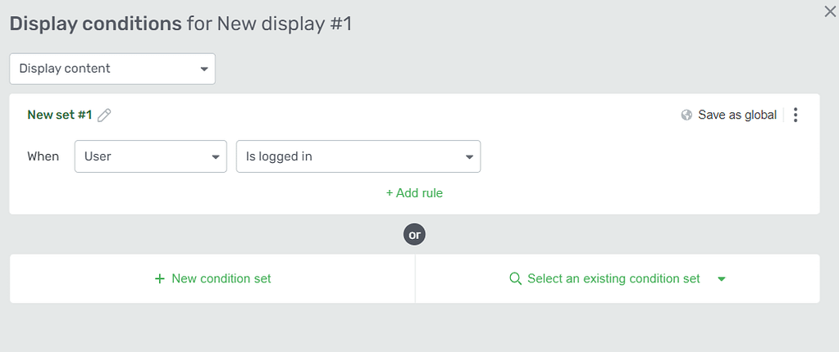Click the magnifier icon for existing condition sets

tap(515, 279)
